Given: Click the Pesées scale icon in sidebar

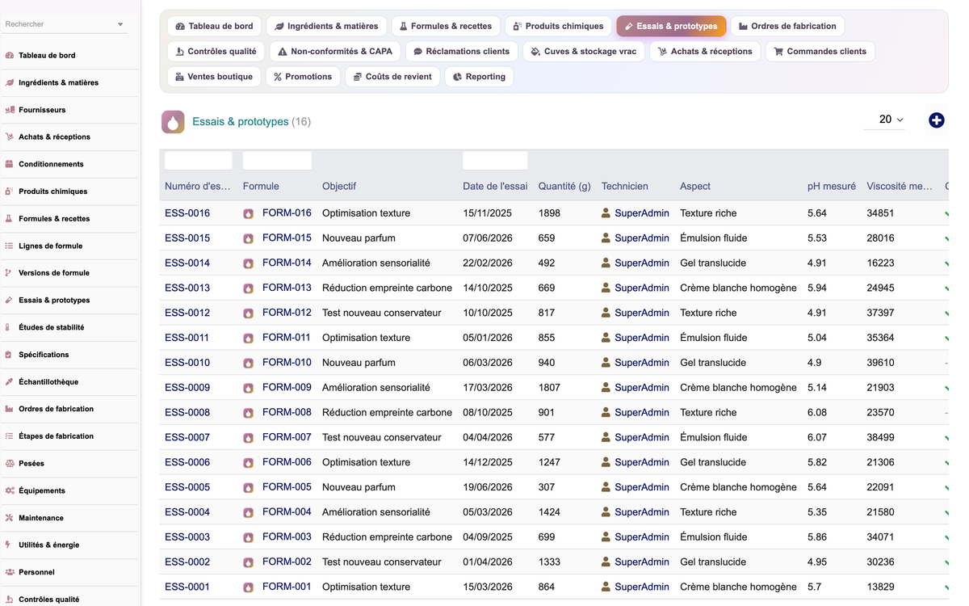Looking at the screenshot, I should [10, 464].
